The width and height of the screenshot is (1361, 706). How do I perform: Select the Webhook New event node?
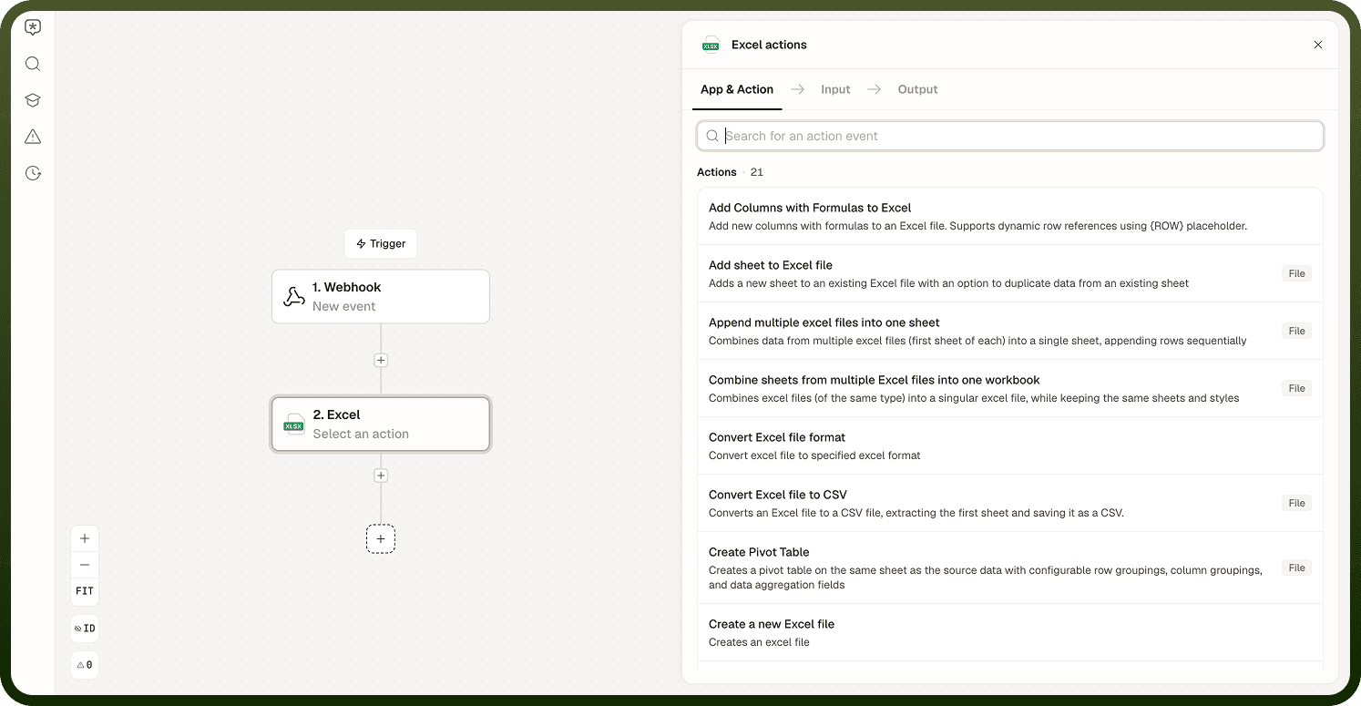coord(381,296)
